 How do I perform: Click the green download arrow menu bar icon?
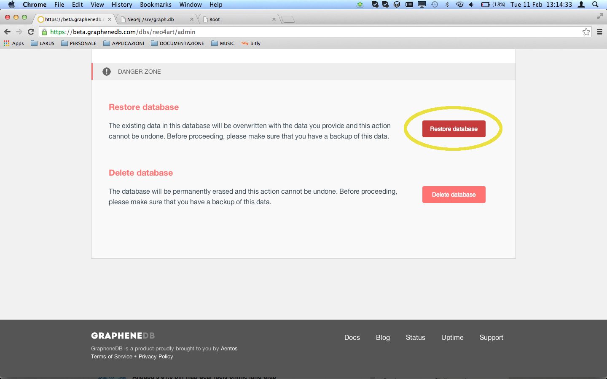tap(360, 5)
